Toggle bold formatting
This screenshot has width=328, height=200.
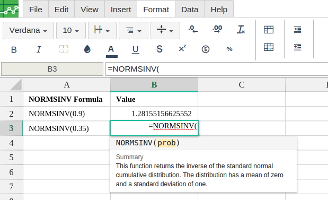click(x=14, y=50)
